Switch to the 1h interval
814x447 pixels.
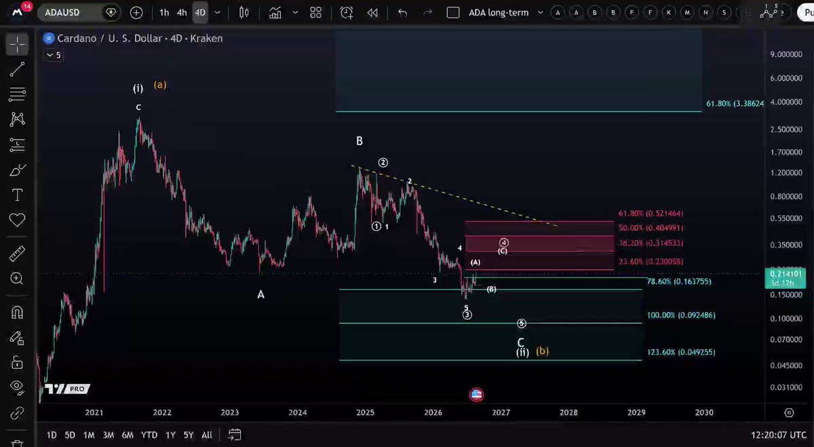click(164, 12)
